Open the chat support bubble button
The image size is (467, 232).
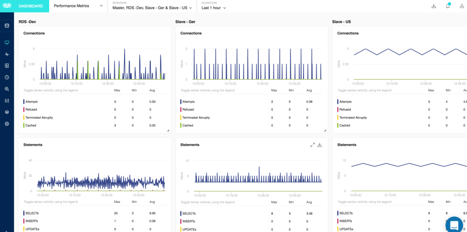point(454,225)
